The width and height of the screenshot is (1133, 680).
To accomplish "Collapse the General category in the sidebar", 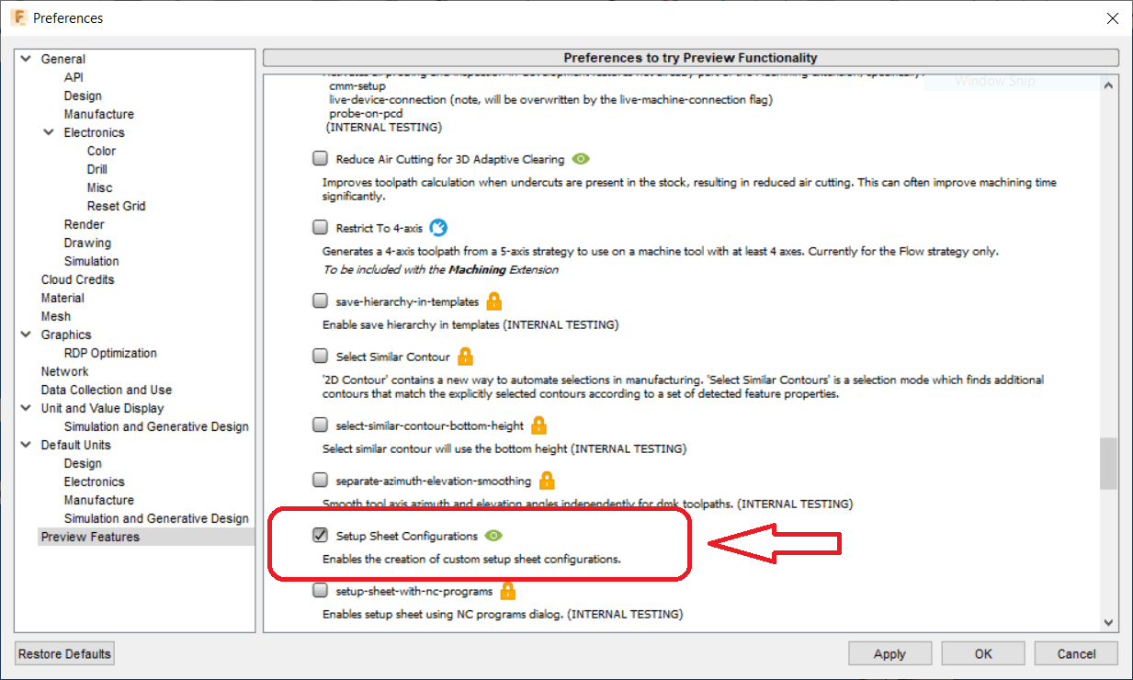I will point(26,58).
